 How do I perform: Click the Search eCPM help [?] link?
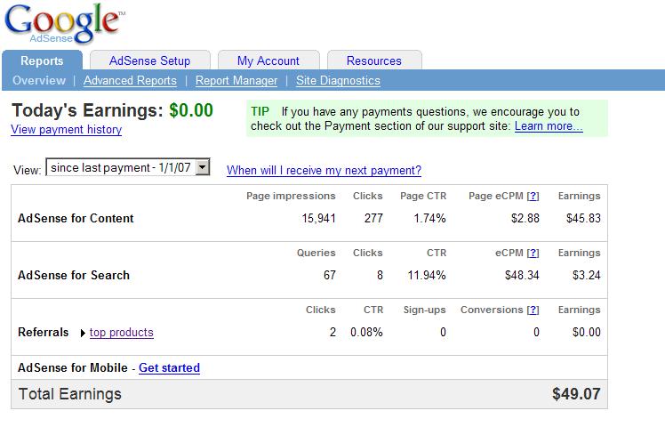click(533, 253)
